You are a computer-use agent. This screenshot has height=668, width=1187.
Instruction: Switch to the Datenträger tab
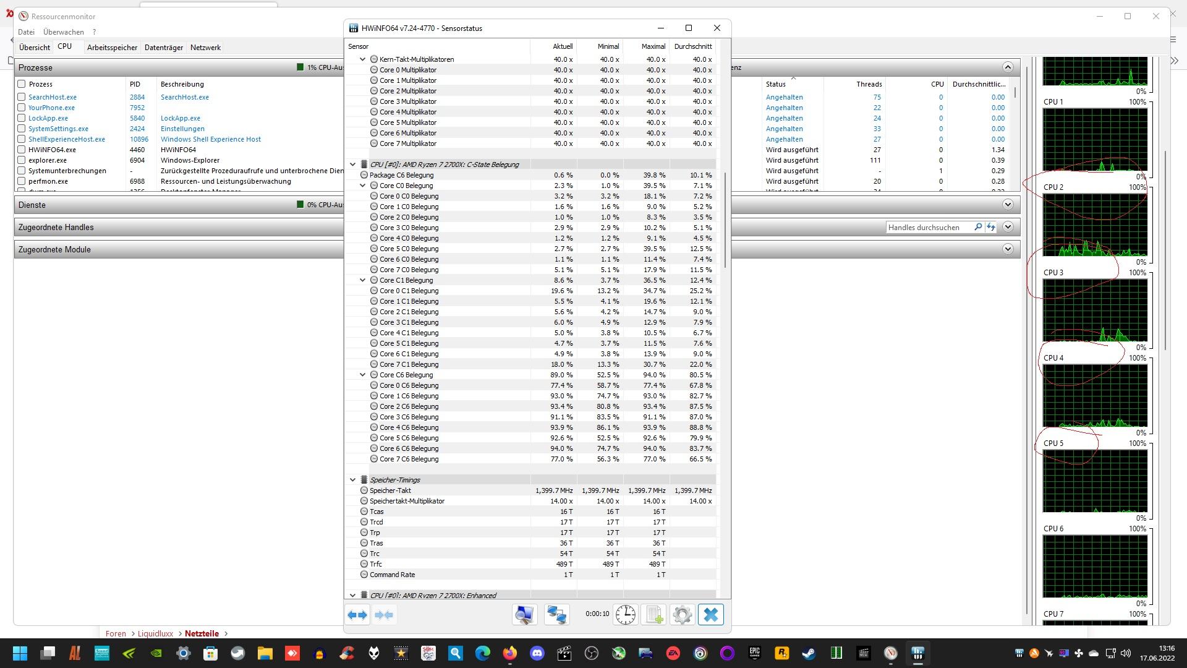164,47
